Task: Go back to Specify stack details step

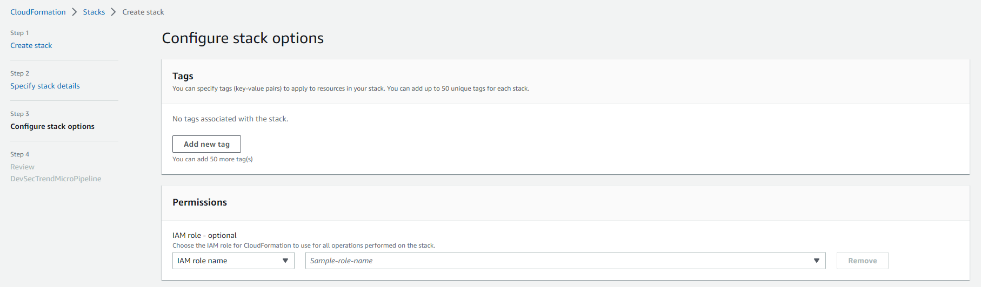Action: [45, 86]
